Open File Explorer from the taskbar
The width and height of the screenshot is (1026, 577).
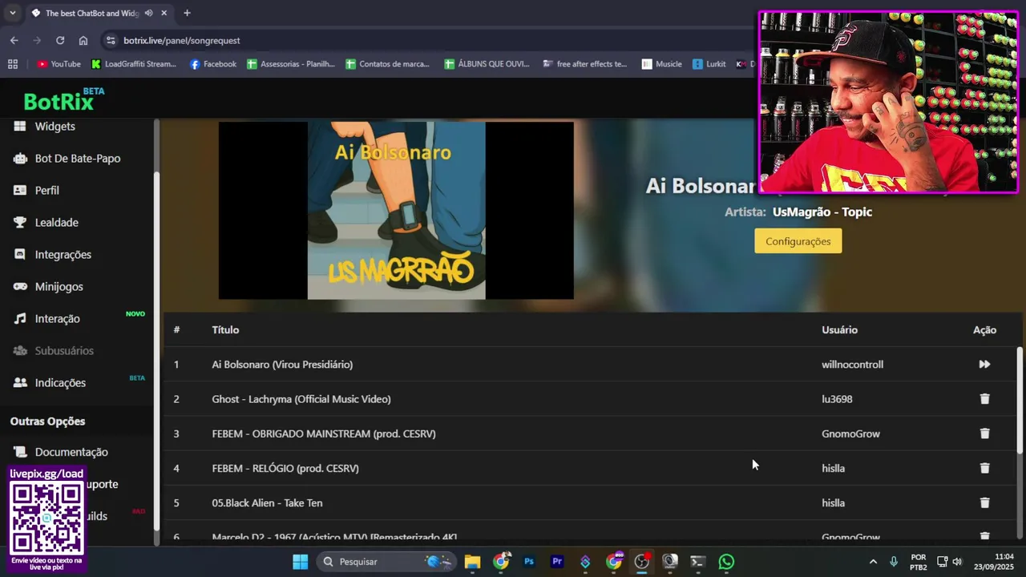click(x=472, y=562)
